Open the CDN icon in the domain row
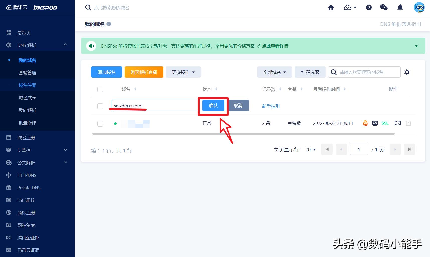Image resolution: width=430 pixels, height=257 pixels. [398, 123]
